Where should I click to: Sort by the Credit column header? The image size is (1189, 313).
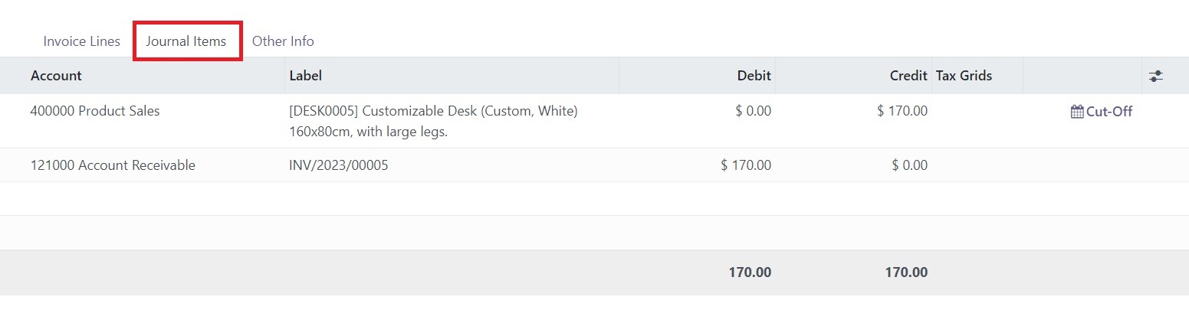908,76
